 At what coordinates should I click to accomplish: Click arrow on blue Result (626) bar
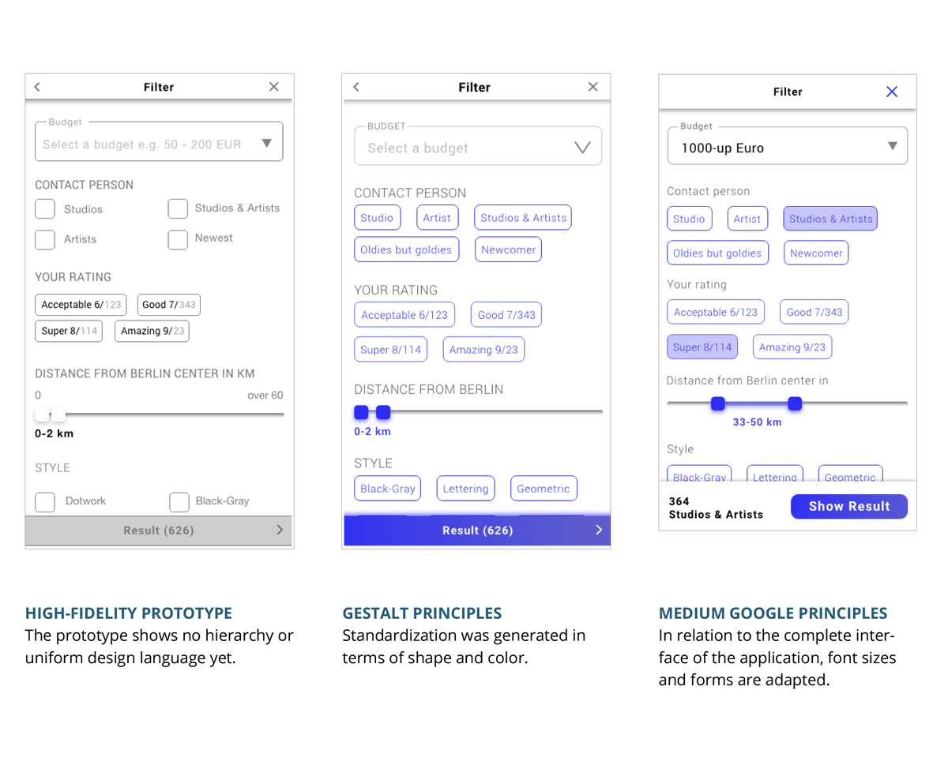click(598, 530)
